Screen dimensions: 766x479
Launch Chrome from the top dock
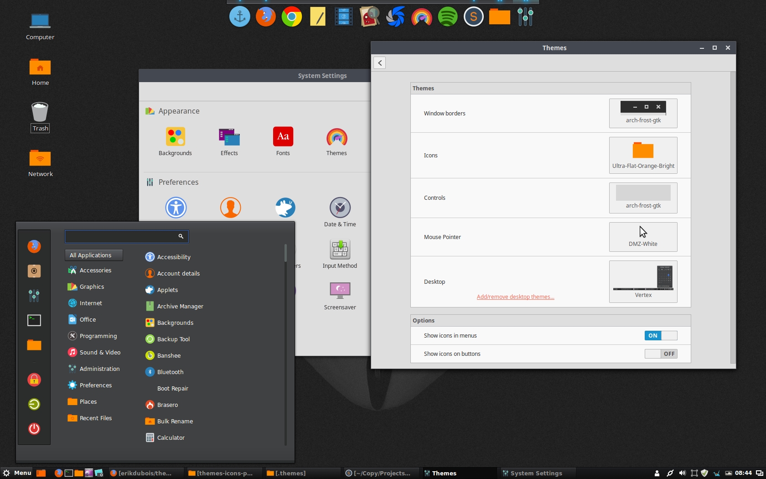pos(292,17)
